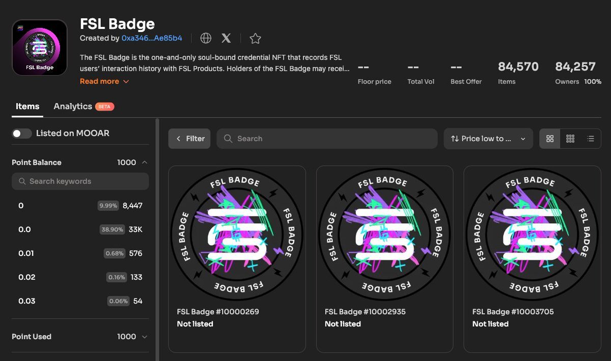Open the website globe icon
The height and width of the screenshot is (361, 611).
(x=206, y=38)
